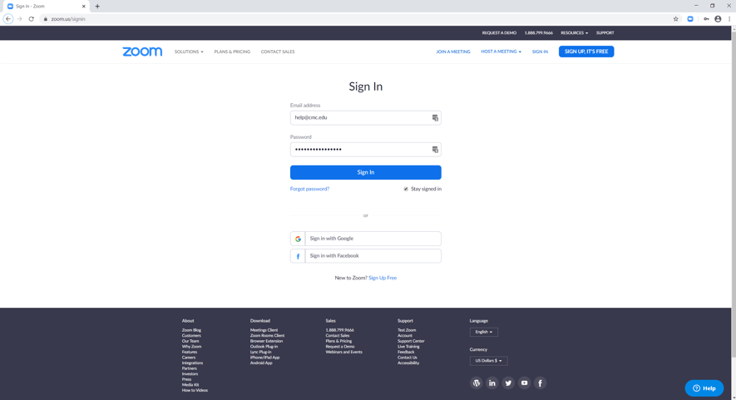Expand the Resources dropdown in top bar
The height and width of the screenshot is (400, 736).
[574, 33]
